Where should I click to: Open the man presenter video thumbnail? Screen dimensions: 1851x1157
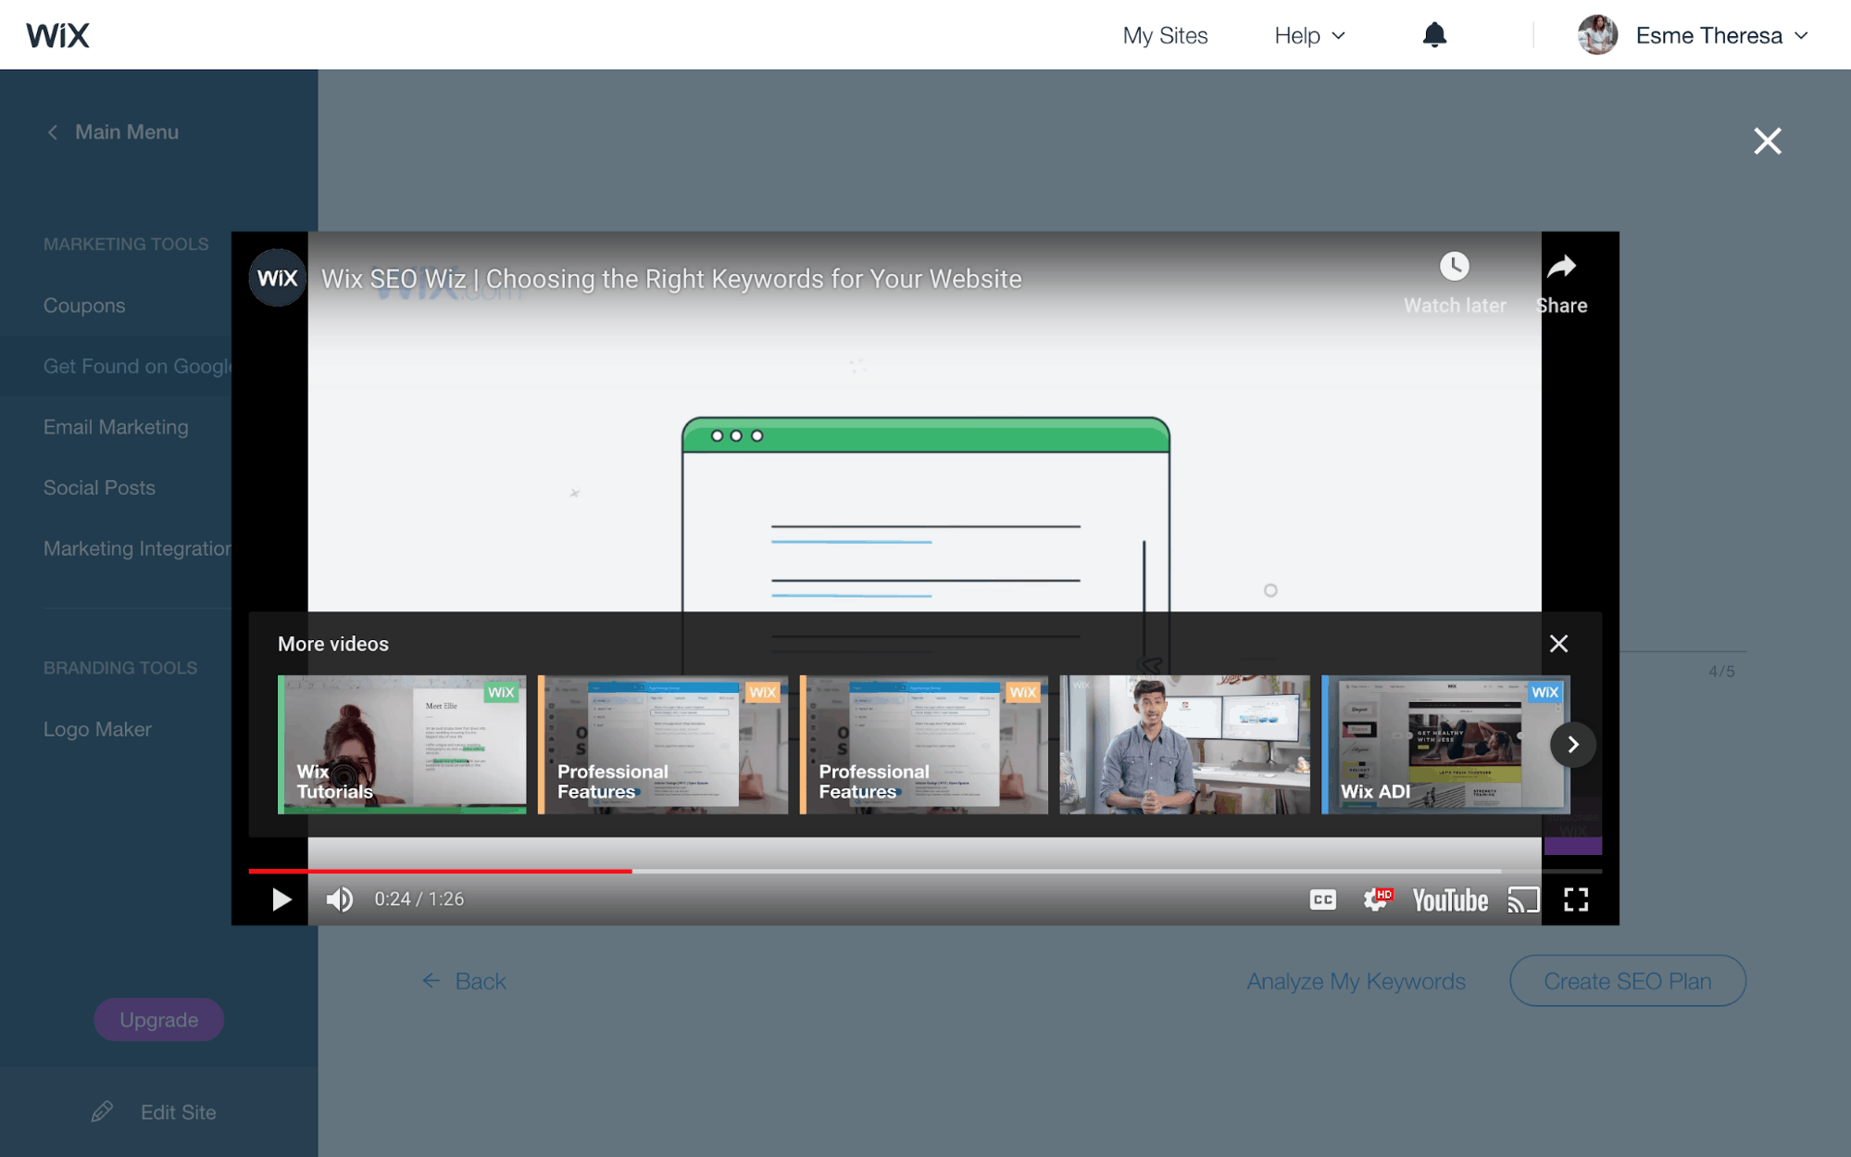(x=1184, y=745)
